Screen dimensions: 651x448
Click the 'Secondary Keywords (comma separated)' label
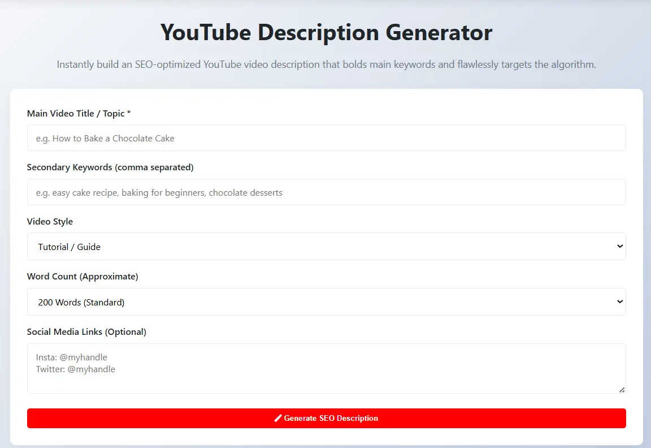(x=110, y=167)
